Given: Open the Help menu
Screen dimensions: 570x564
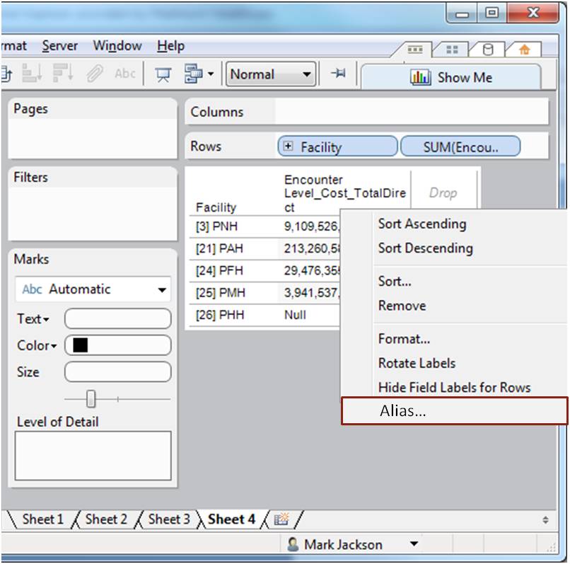Looking at the screenshot, I should point(170,46).
